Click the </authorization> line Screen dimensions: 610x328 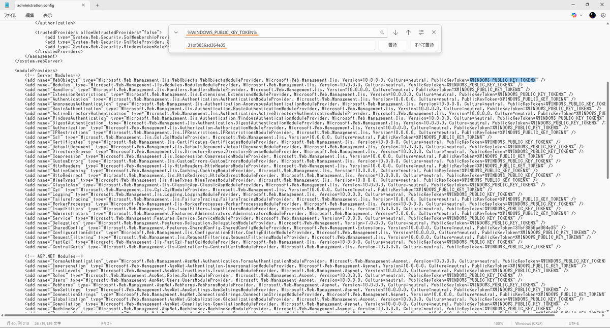coord(55,23)
